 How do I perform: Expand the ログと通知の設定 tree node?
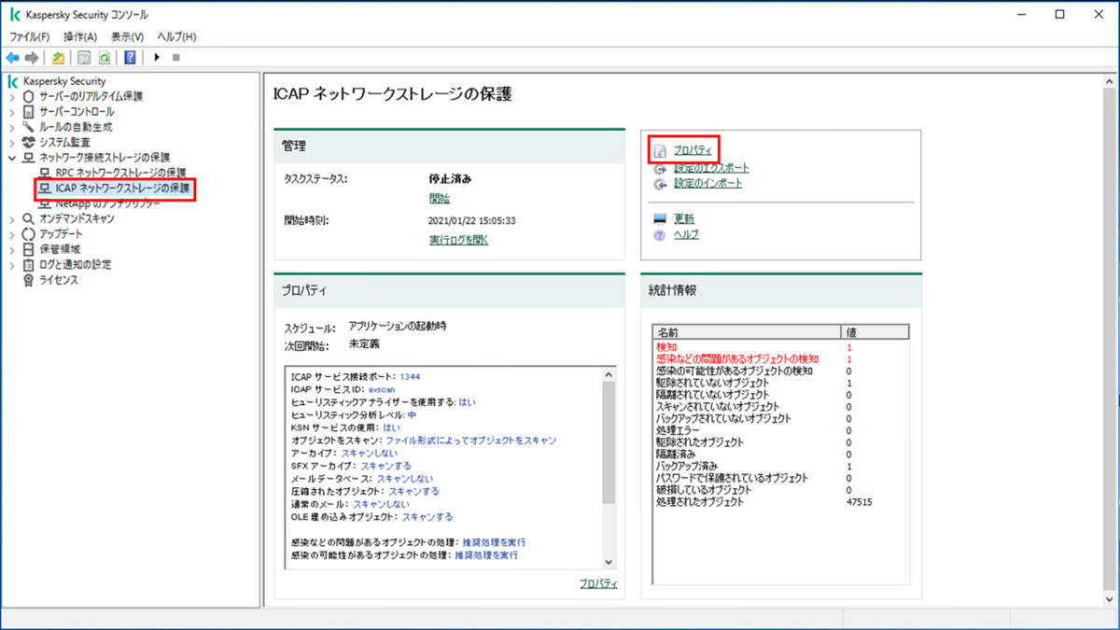pyautogui.click(x=11, y=264)
